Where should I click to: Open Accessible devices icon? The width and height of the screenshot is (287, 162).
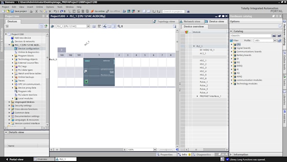pyautogui.click(x=124, y=11)
